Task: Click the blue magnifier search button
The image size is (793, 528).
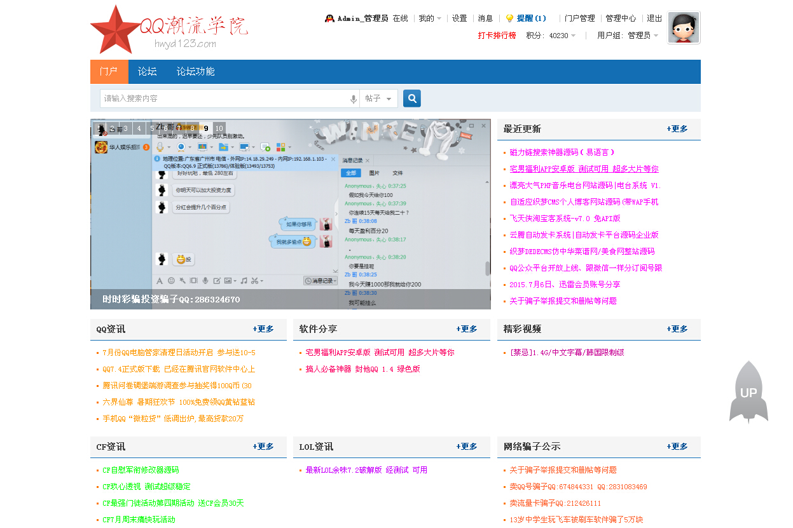Action: tap(412, 98)
